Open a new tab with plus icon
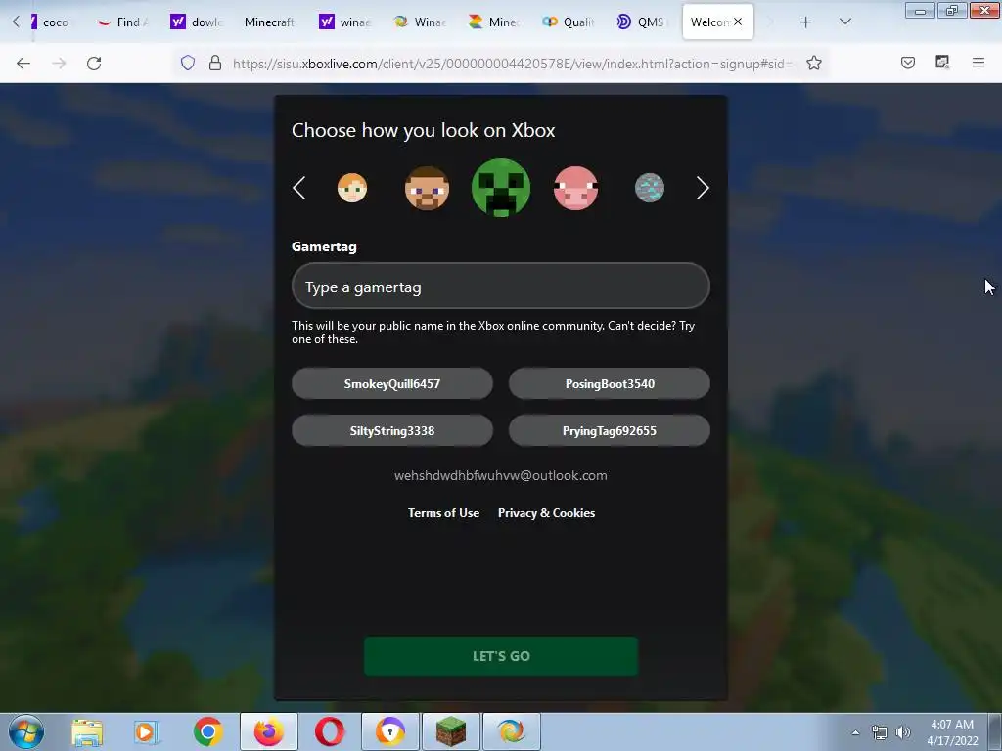The width and height of the screenshot is (1002, 751). pyautogui.click(x=806, y=22)
